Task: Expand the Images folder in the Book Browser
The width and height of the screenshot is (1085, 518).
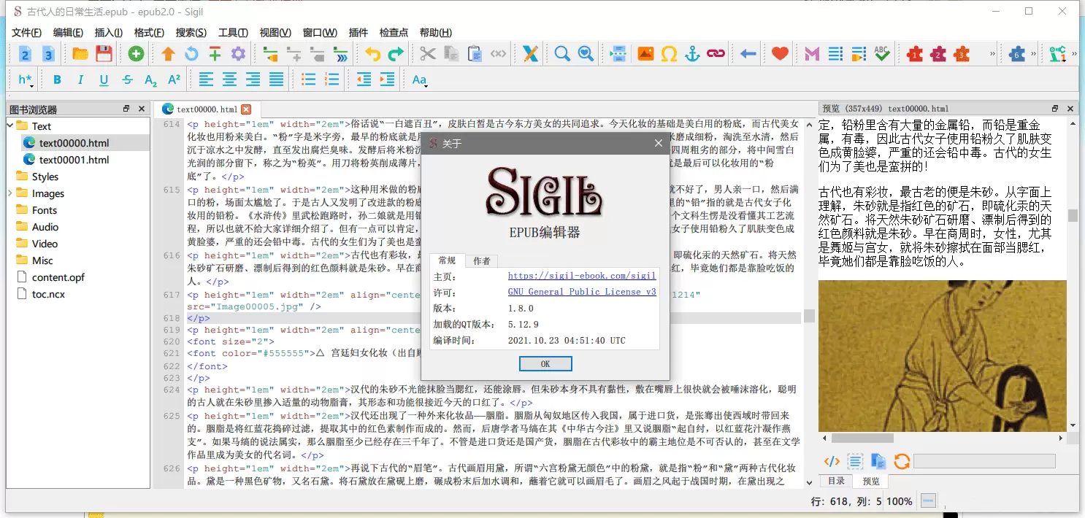Action: click(x=10, y=193)
